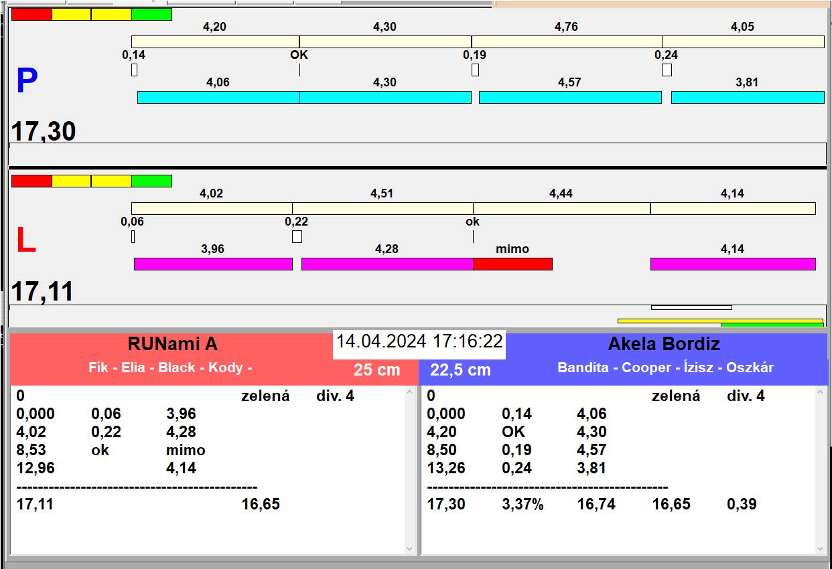The width and height of the screenshot is (832, 569).
Task: Click the 3,37% value in Akela Bordiz results
Action: coord(523,504)
